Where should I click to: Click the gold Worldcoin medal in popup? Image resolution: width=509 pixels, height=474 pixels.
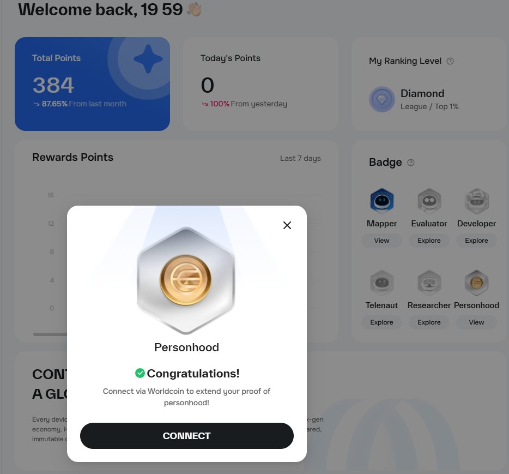click(x=186, y=280)
